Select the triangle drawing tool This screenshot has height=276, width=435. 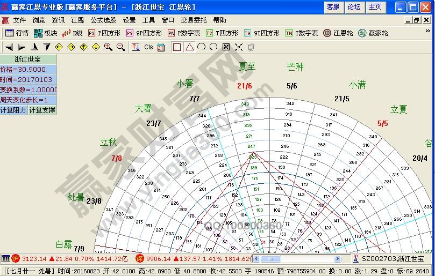(189, 47)
